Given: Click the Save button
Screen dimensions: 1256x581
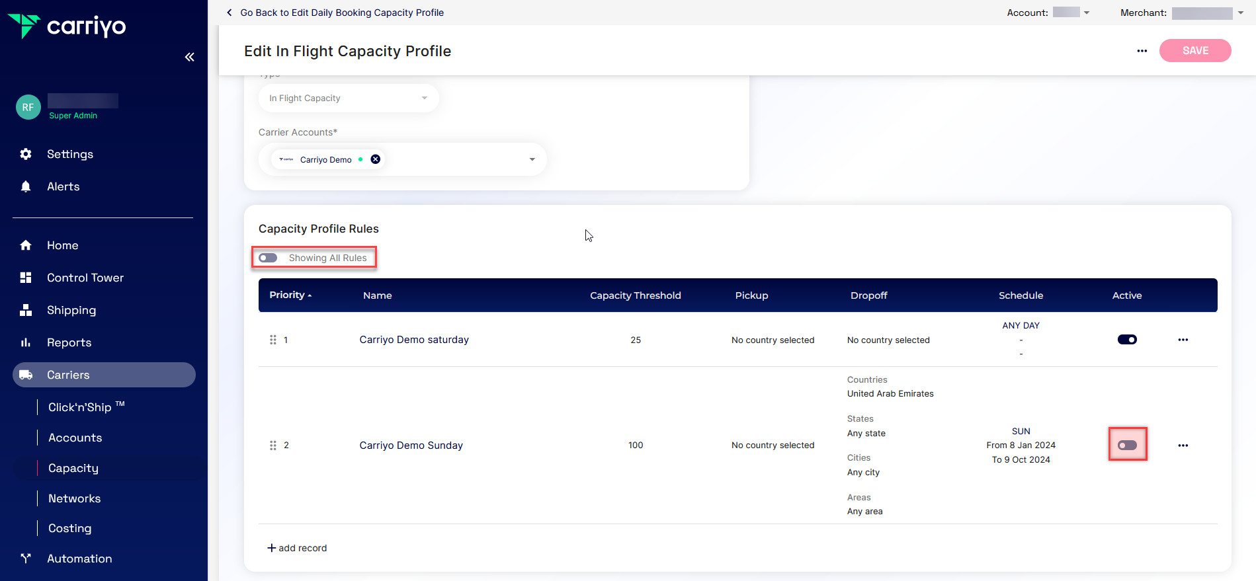Looking at the screenshot, I should (1194, 51).
